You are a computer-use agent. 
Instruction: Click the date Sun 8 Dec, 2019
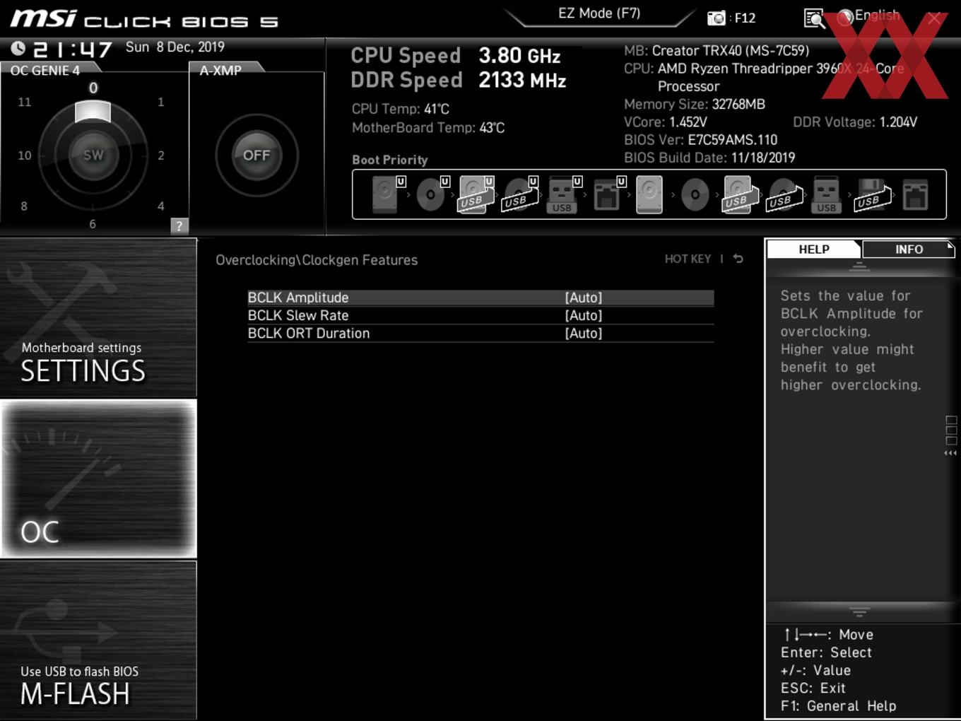175,47
